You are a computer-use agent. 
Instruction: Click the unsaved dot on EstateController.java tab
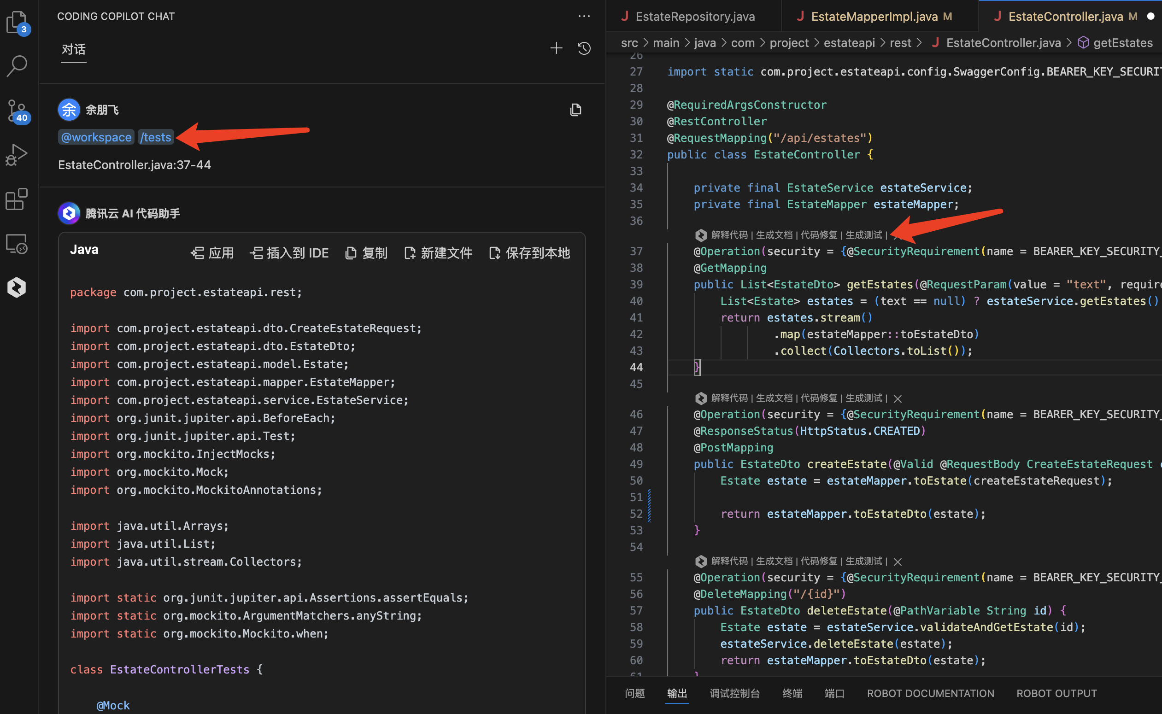1151,17
